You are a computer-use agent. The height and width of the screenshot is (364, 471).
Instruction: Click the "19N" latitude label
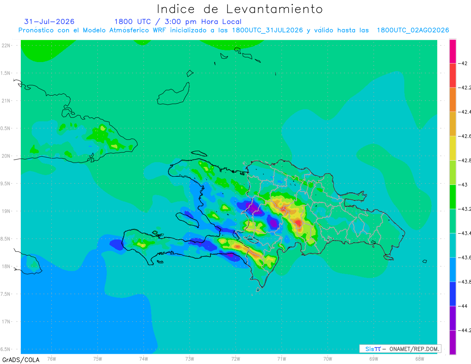point(7,211)
